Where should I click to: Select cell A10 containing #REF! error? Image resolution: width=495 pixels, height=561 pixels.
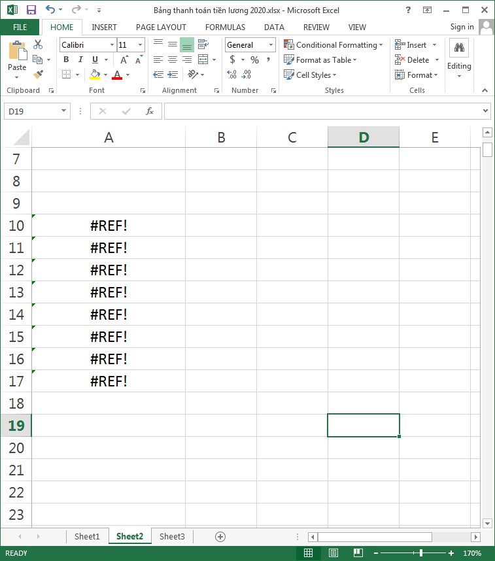click(x=109, y=226)
